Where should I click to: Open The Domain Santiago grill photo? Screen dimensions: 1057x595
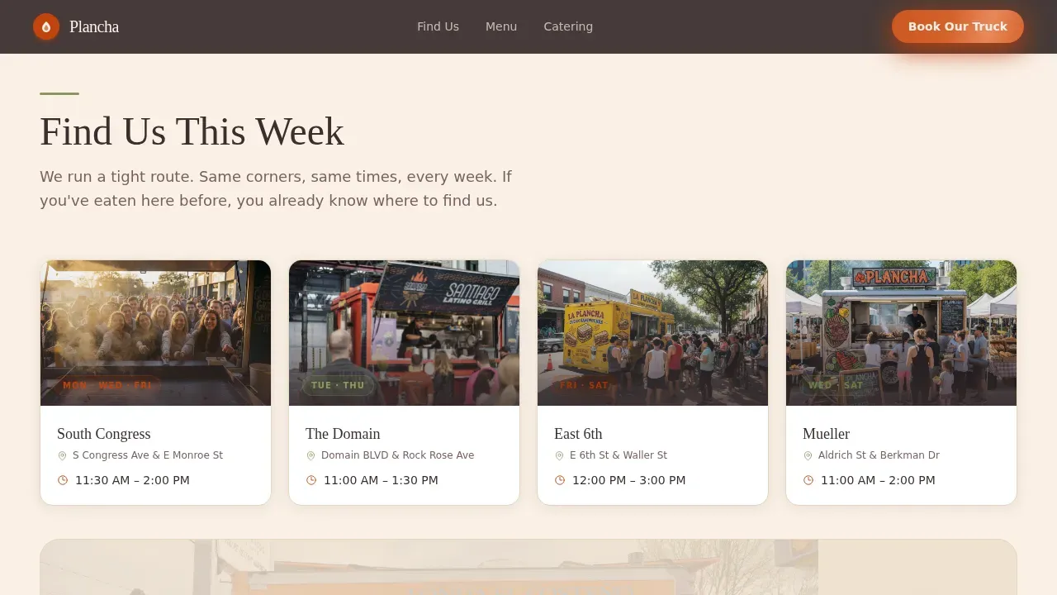(404, 333)
